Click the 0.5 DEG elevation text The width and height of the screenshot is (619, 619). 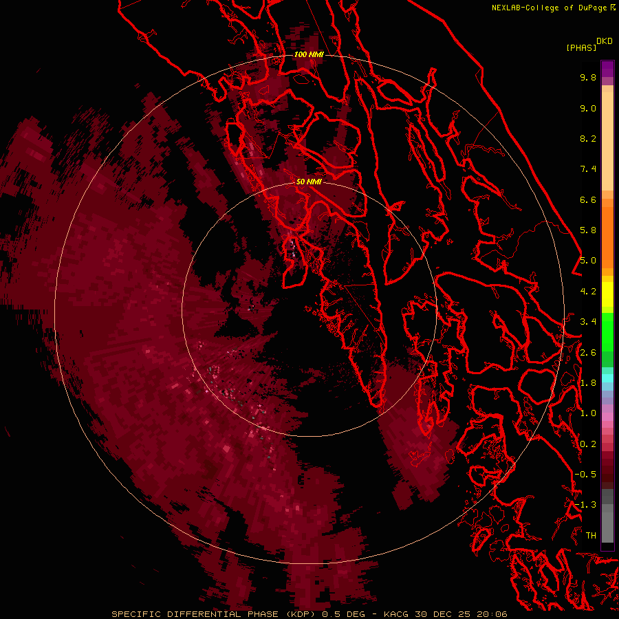pyautogui.click(x=343, y=614)
